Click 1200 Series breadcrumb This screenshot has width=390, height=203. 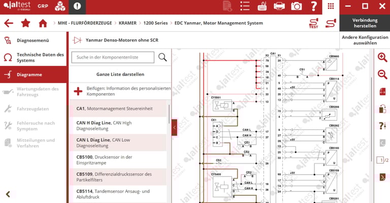(x=155, y=23)
